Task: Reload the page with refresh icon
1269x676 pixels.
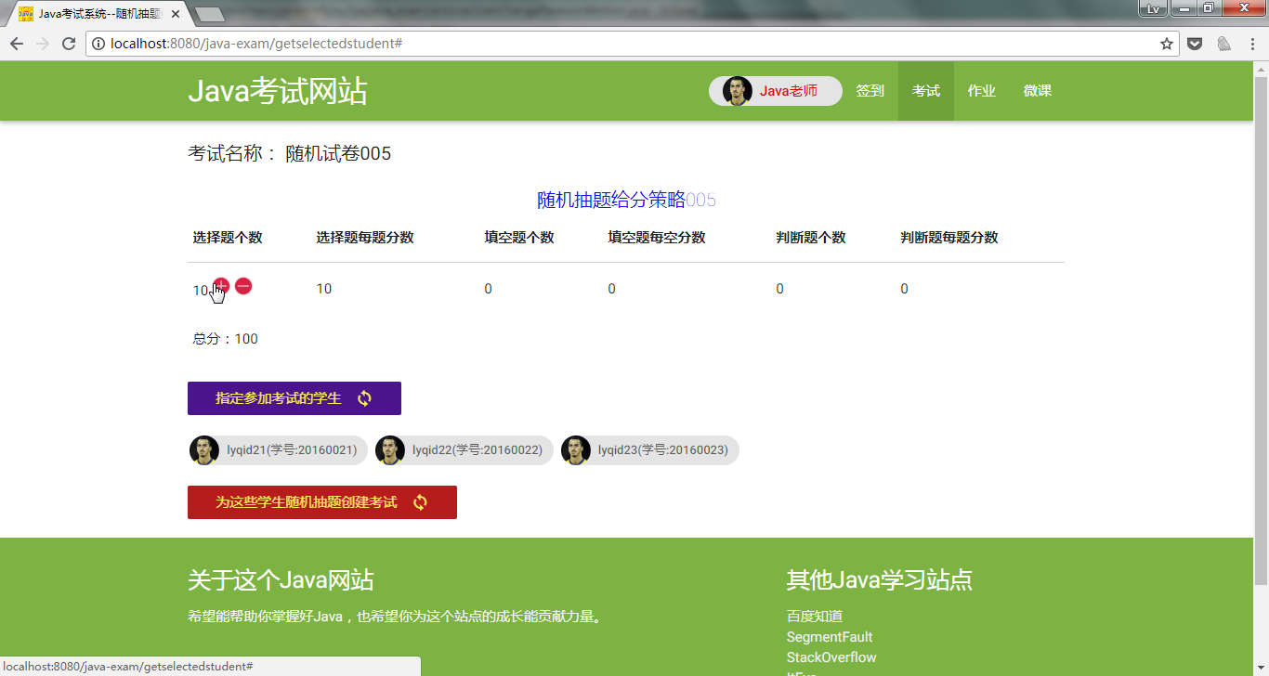Action: 69,44
